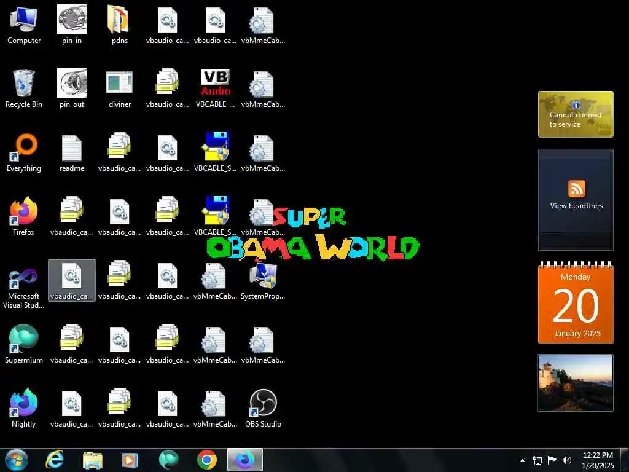Launch Supermium from the taskbar
This screenshot has height=472, width=629.
click(168, 460)
